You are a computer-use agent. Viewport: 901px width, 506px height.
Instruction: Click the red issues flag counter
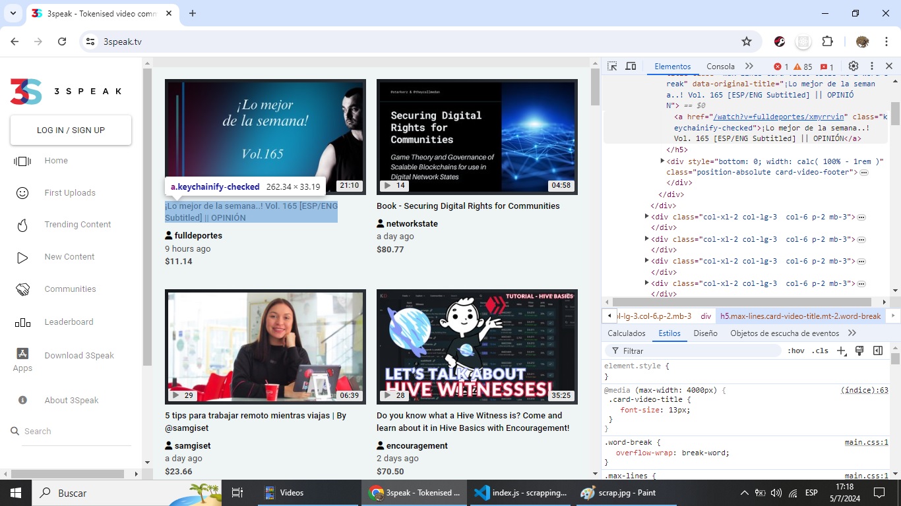(827, 67)
